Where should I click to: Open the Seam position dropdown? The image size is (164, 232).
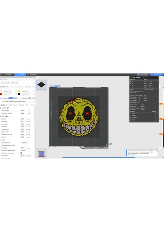pyautogui.click(x=26, y=143)
